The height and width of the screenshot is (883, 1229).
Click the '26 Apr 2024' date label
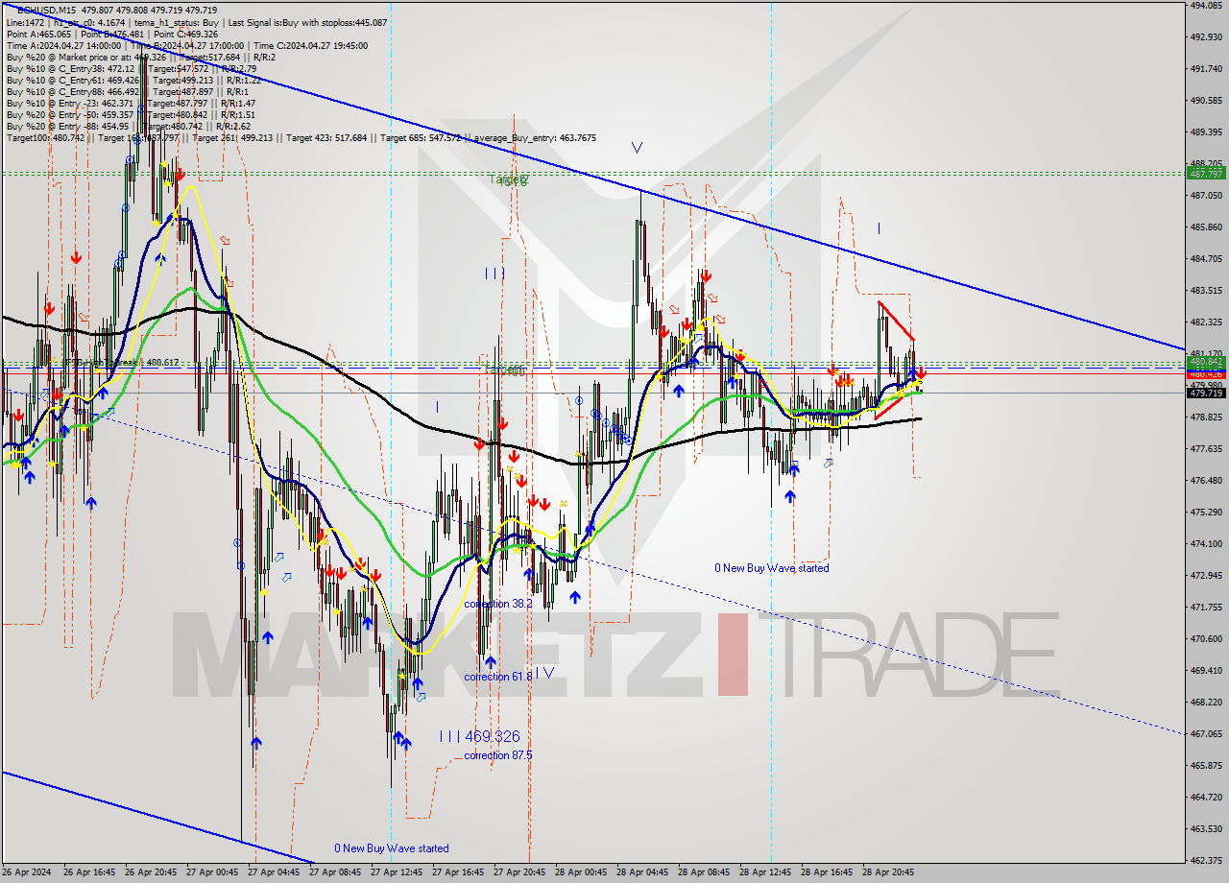click(x=27, y=872)
